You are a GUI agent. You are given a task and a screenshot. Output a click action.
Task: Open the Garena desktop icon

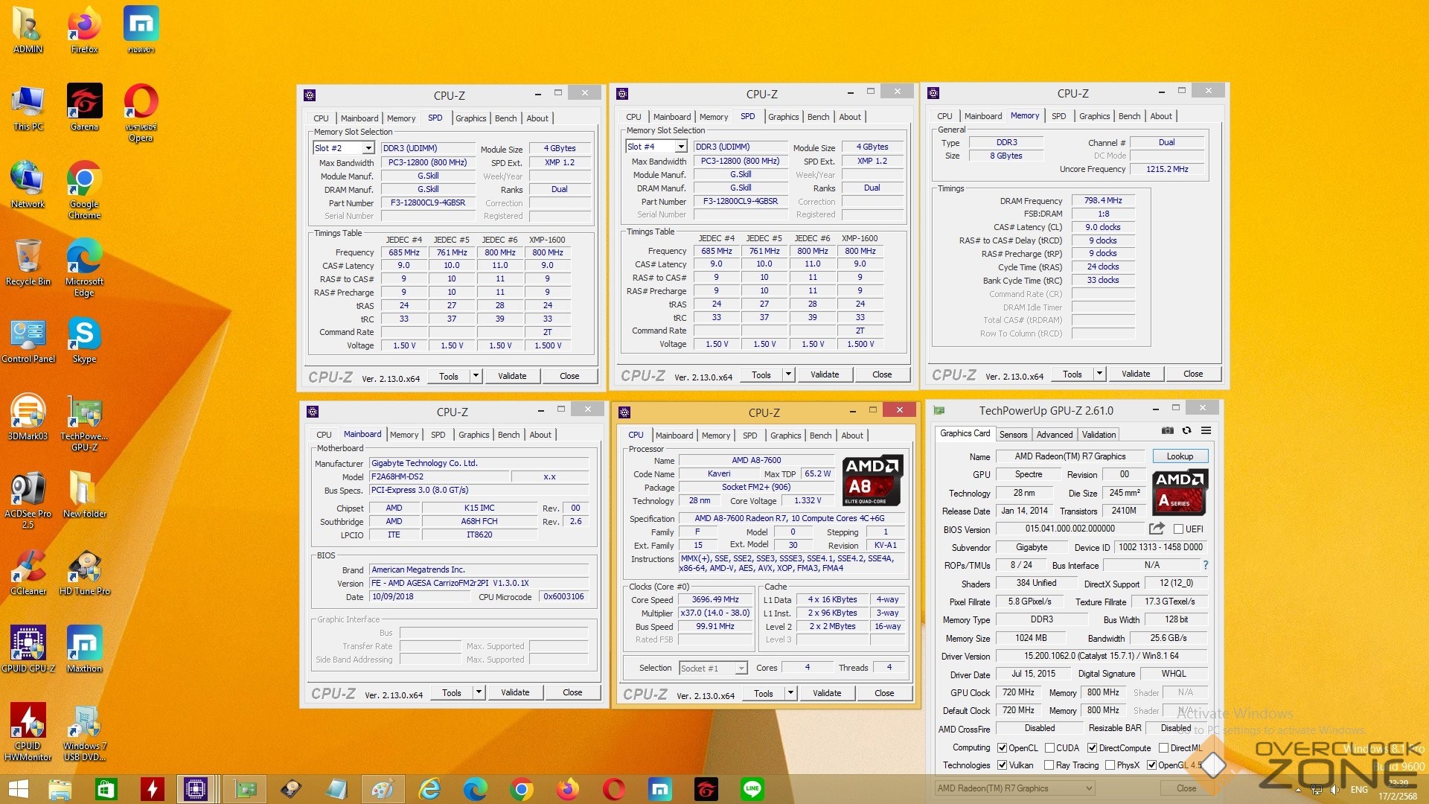point(85,107)
